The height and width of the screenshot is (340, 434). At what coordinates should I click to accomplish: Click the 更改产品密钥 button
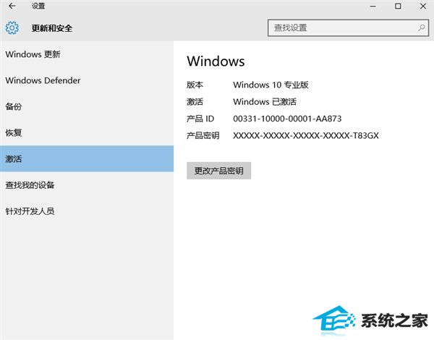click(x=218, y=171)
